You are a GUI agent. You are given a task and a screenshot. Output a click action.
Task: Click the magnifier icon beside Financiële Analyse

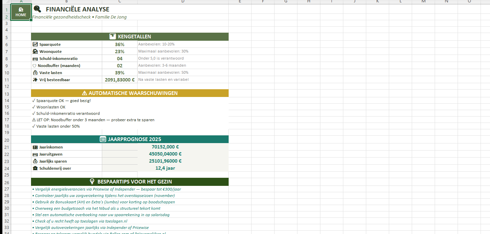[37, 9]
